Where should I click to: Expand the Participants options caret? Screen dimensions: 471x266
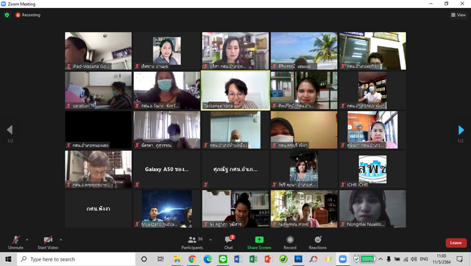point(211,240)
